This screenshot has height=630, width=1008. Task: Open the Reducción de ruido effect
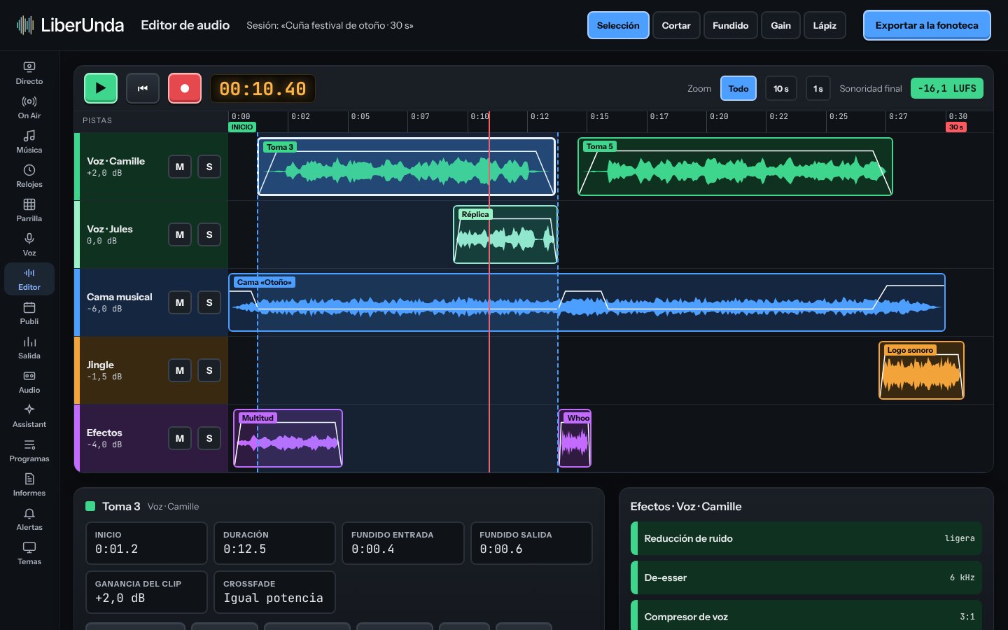(806, 538)
